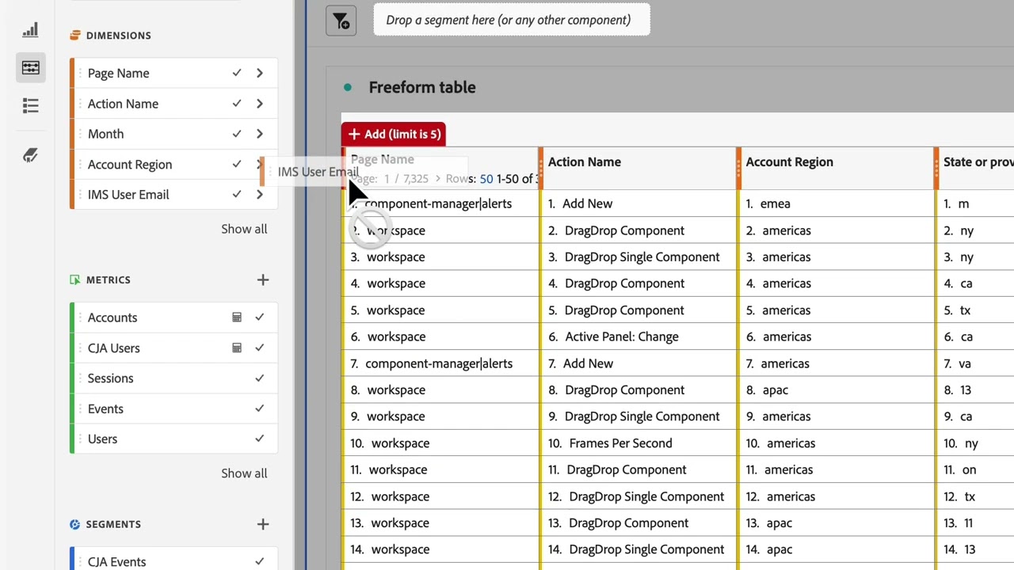
Task: Click the calculated metric icon beside CJA Users
Action: (x=236, y=348)
